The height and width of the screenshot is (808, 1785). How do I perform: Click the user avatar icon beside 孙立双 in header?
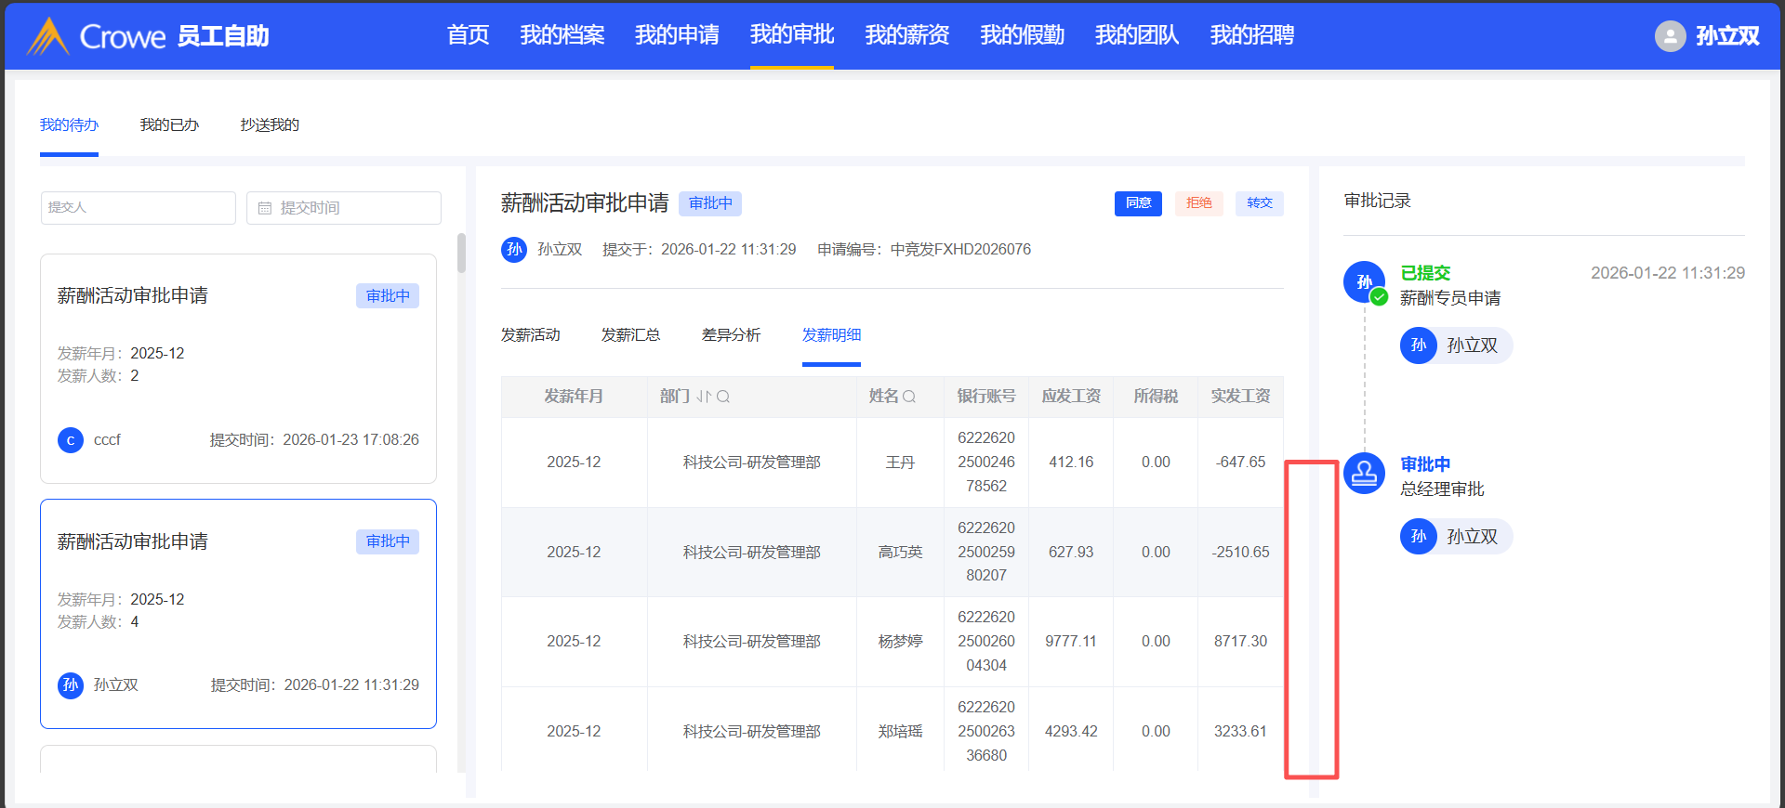(x=1670, y=36)
